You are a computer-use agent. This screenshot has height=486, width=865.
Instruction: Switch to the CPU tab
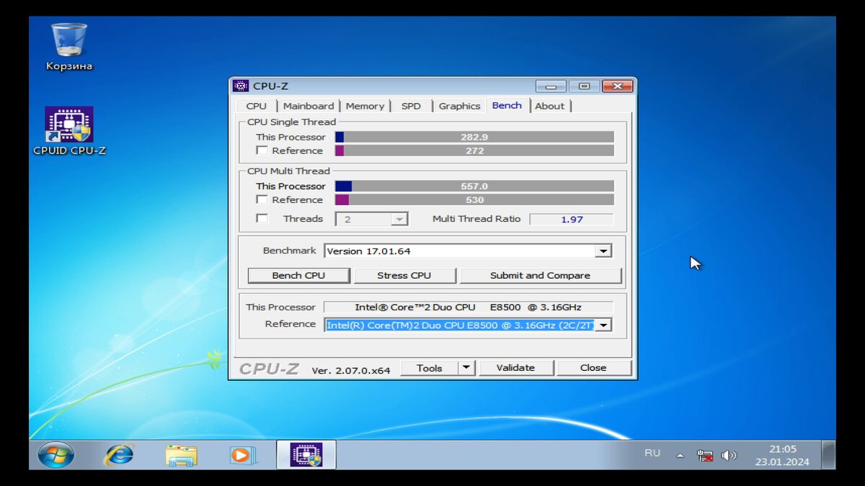256,106
